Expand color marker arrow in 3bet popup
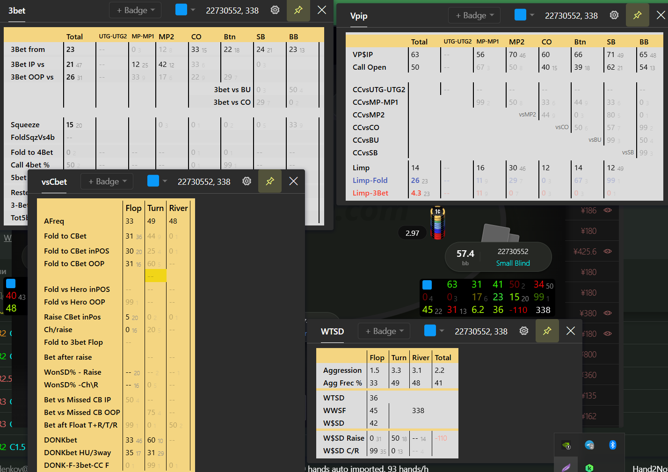 [193, 10]
